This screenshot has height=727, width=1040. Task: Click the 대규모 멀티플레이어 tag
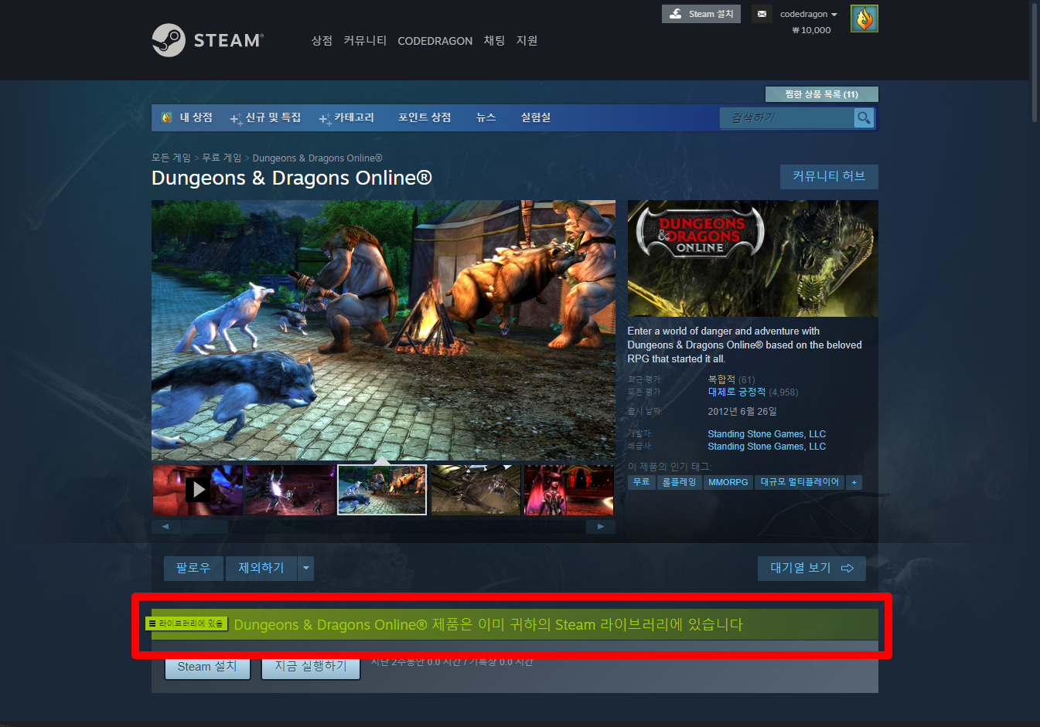(800, 482)
